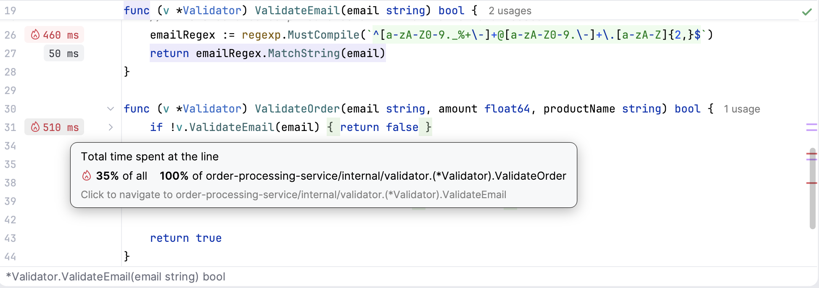Image resolution: width=819 pixels, height=288 pixels.
Task: Click line number 31 in the gutter
Action: click(10, 127)
